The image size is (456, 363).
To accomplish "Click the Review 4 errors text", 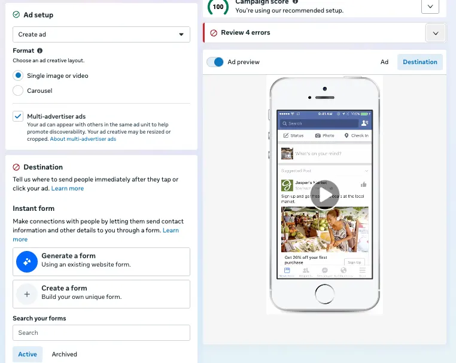I will pyautogui.click(x=245, y=32).
